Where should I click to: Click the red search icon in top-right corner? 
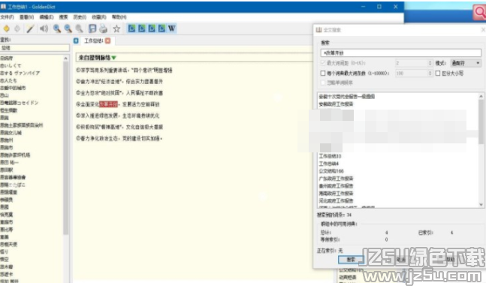point(479,13)
